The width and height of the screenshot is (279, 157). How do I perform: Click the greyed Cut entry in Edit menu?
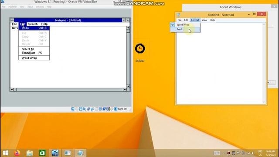34,33
